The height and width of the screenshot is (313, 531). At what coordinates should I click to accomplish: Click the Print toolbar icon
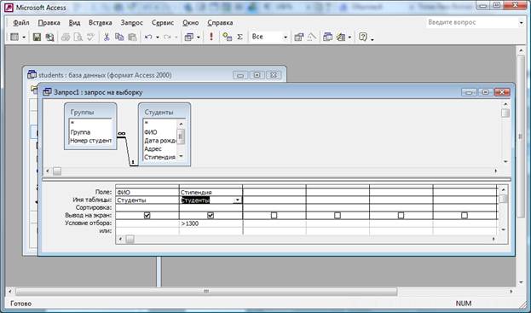click(x=66, y=37)
